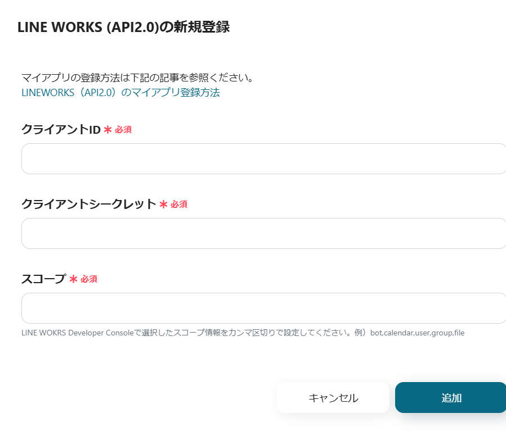The height and width of the screenshot is (436, 506).
Task: Click the キャンセル button
Action: pyautogui.click(x=333, y=398)
